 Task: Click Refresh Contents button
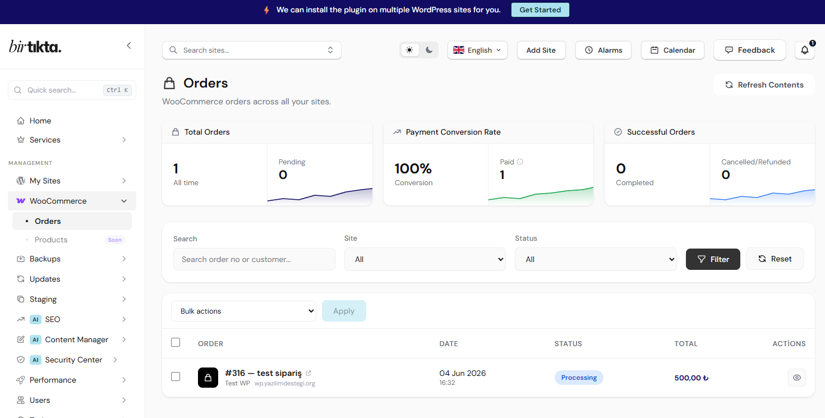coord(764,85)
